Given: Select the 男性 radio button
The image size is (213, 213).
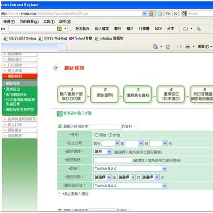Looking at the screenshot, I should pyautogui.click(x=97, y=135).
